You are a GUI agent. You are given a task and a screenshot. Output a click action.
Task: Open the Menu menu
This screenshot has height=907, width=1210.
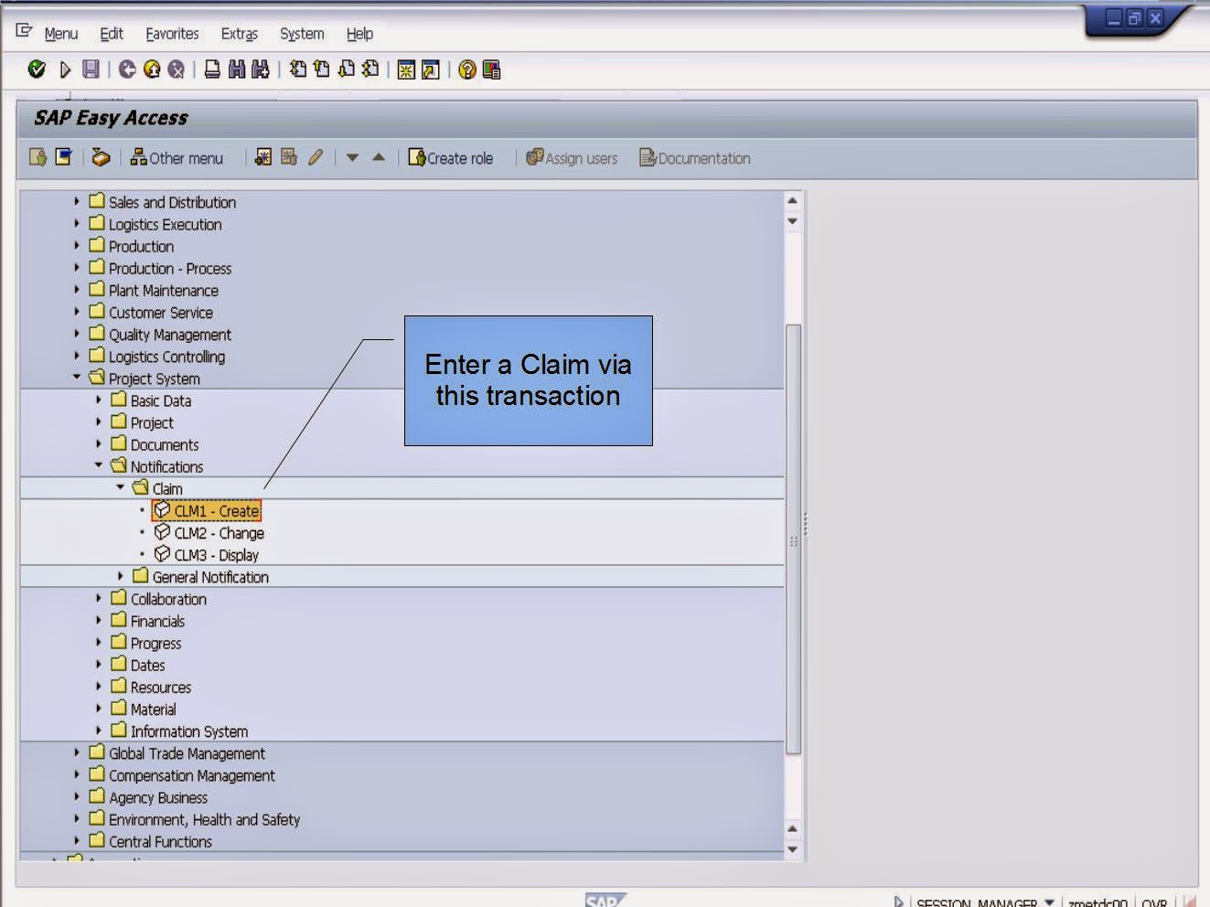click(x=60, y=34)
